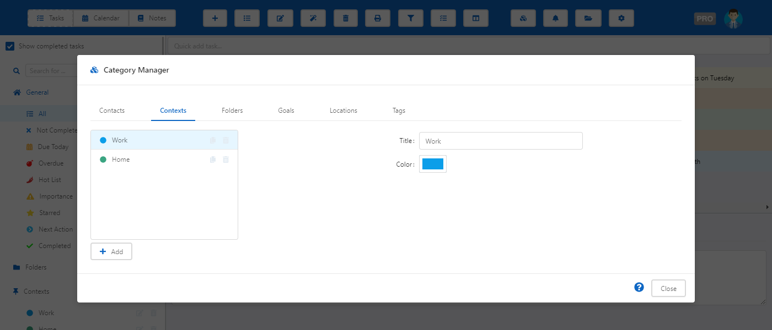Switch to the Contacts tab
Viewport: 772px width, 330px height.
pos(112,111)
